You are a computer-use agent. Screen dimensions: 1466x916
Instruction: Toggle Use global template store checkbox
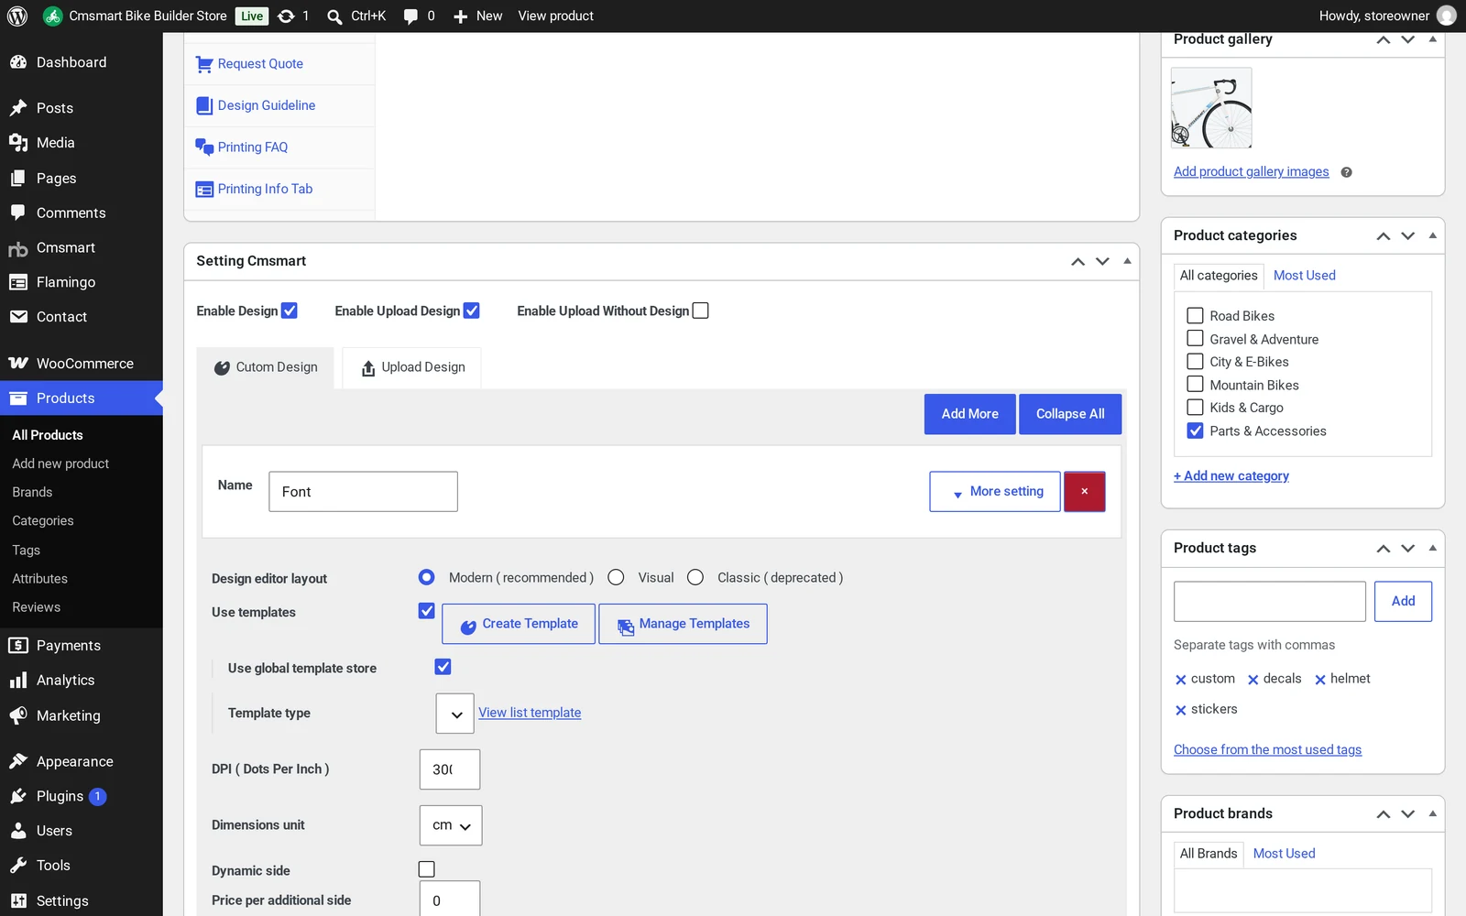tap(443, 667)
